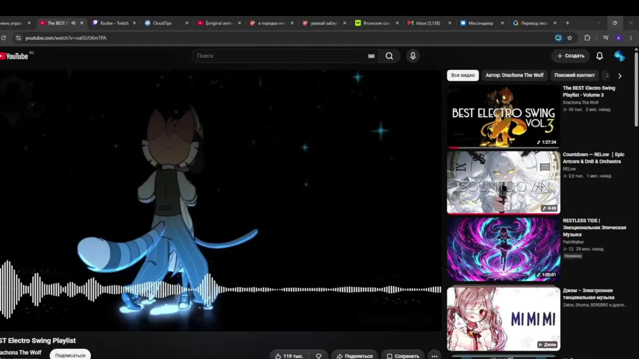Switch to the CloudTips tab

[x=167, y=23]
